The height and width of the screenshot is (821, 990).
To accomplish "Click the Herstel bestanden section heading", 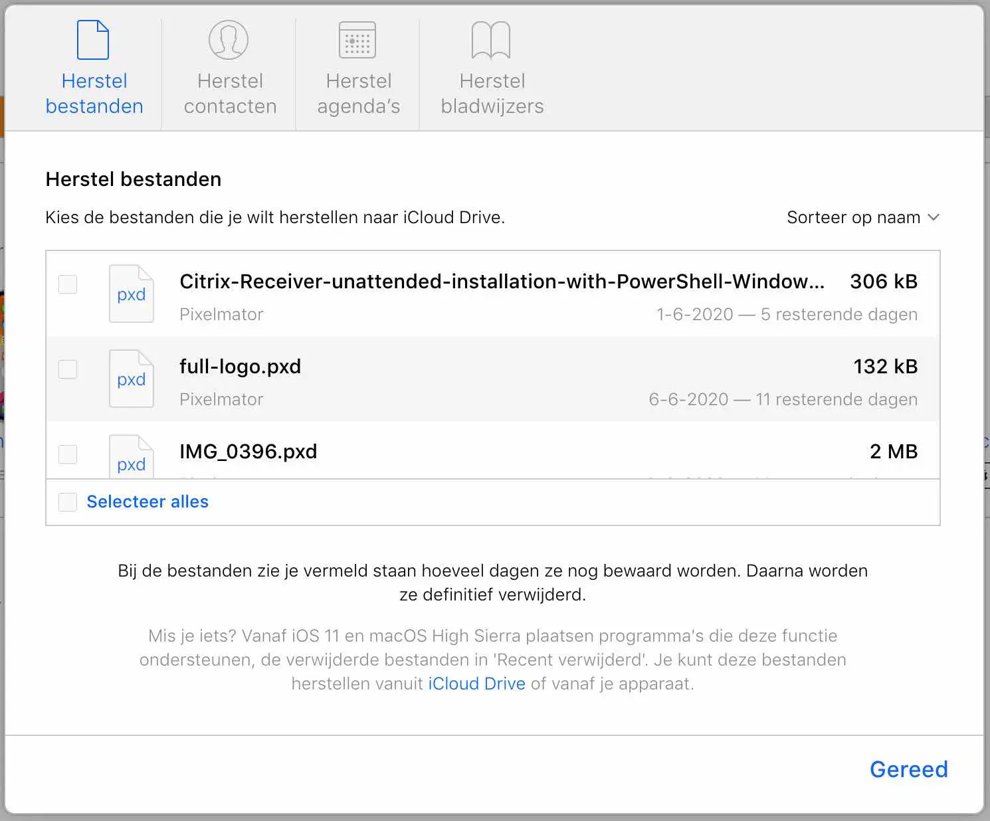I will point(134,179).
